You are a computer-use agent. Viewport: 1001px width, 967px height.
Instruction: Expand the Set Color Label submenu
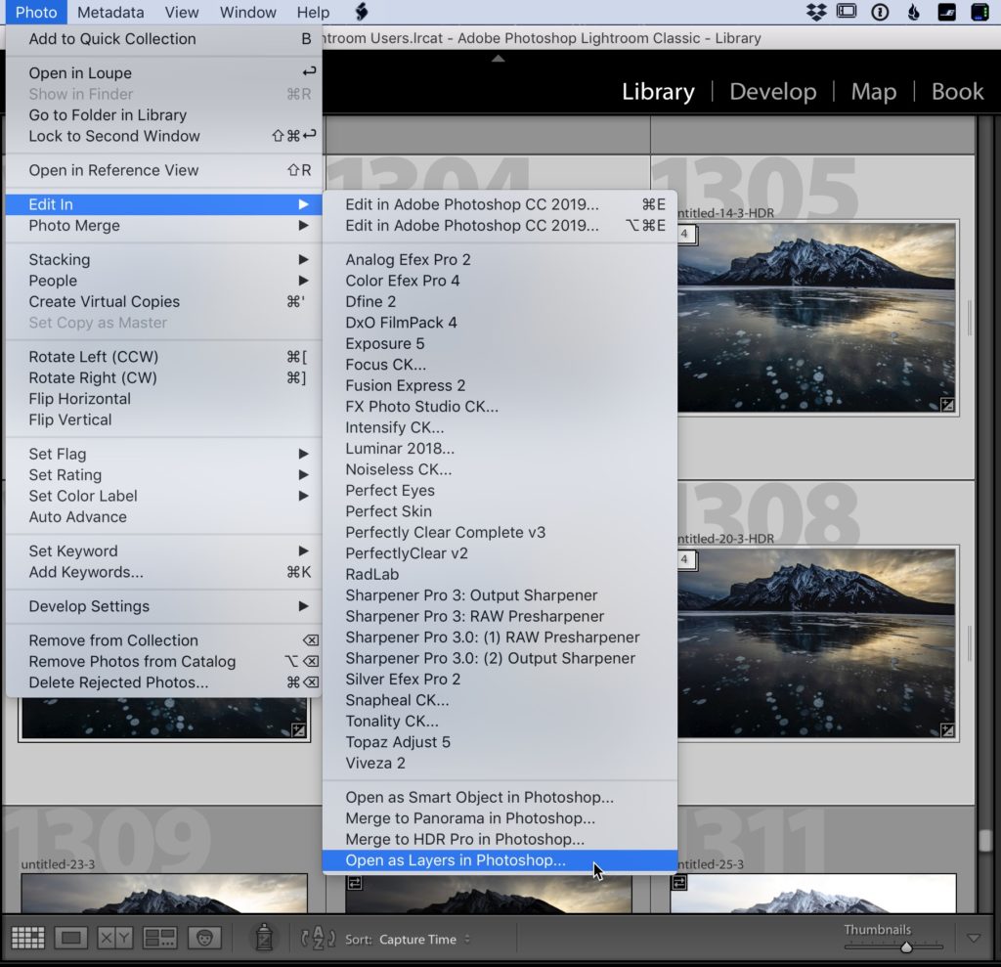(x=163, y=496)
